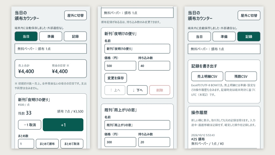Click the red 削除 button

click(160, 90)
